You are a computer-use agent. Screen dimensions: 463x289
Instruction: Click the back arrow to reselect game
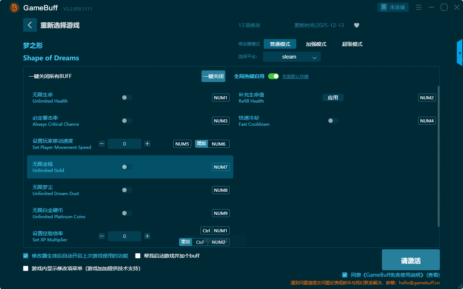[x=30, y=25]
